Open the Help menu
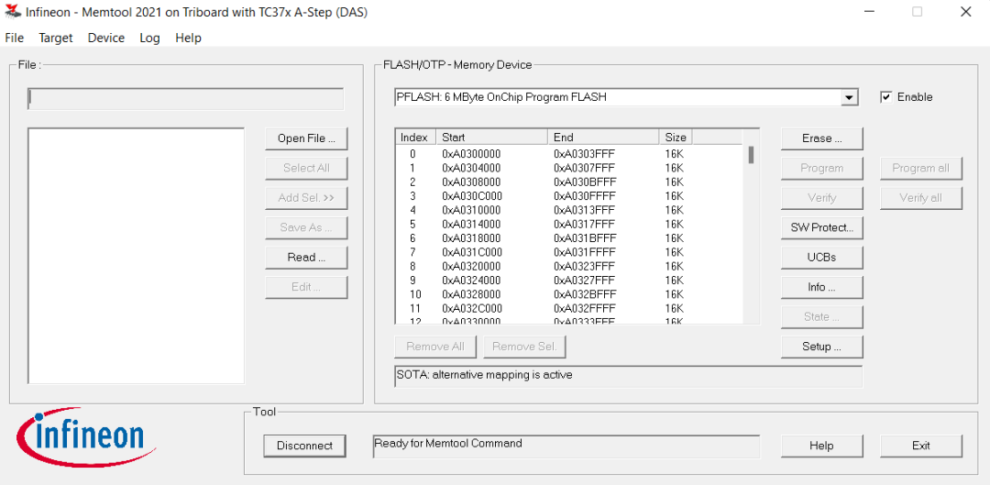Screen dimensions: 990x485 tap(188, 38)
